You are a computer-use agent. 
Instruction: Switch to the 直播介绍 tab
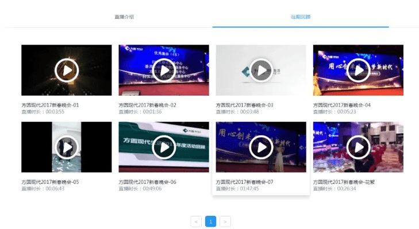[x=124, y=17]
